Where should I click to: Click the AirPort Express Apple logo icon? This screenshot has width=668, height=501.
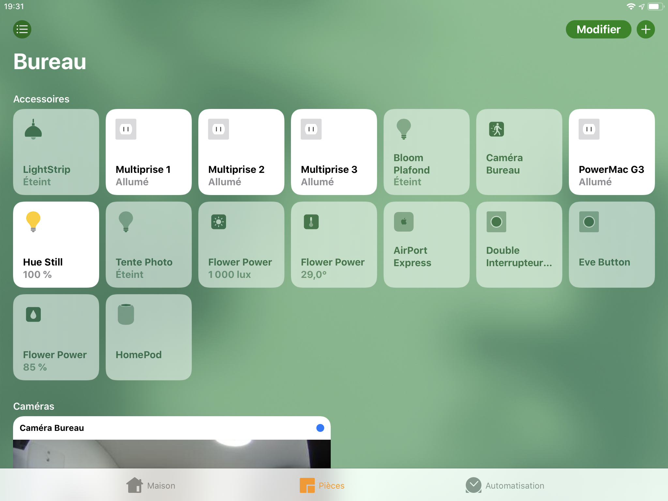404,222
